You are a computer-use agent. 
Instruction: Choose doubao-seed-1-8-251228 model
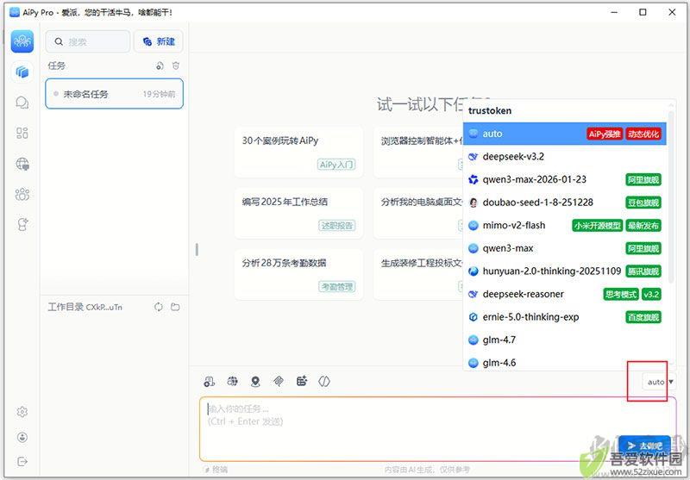pos(565,203)
